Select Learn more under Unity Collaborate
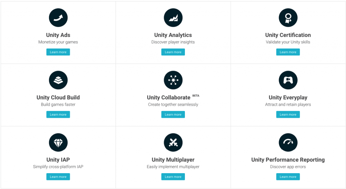 click(x=173, y=115)
